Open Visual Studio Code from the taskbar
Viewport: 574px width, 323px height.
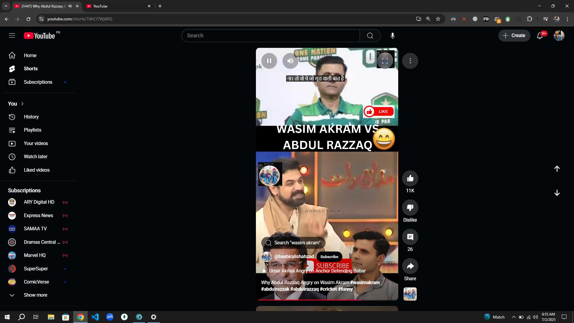tap(95, 317)
